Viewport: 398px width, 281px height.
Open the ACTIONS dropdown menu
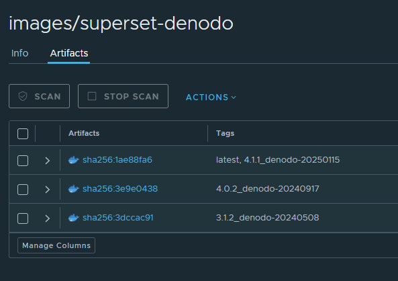pyautogui.click(x=211, y=97)
